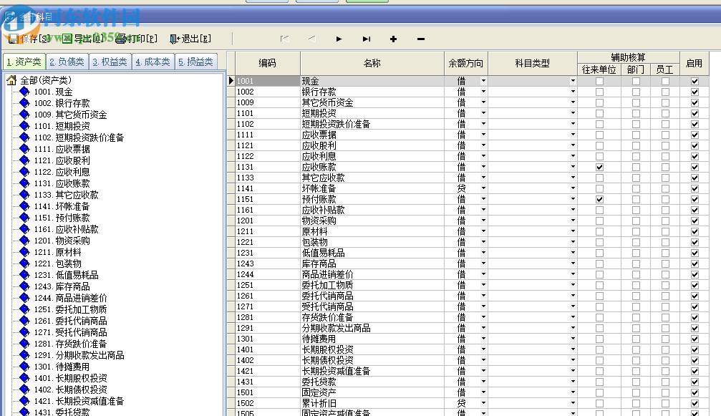Uncheck 往来单位 for 1151 预付账款
The image size is (721, 416).
click(599, 200)
